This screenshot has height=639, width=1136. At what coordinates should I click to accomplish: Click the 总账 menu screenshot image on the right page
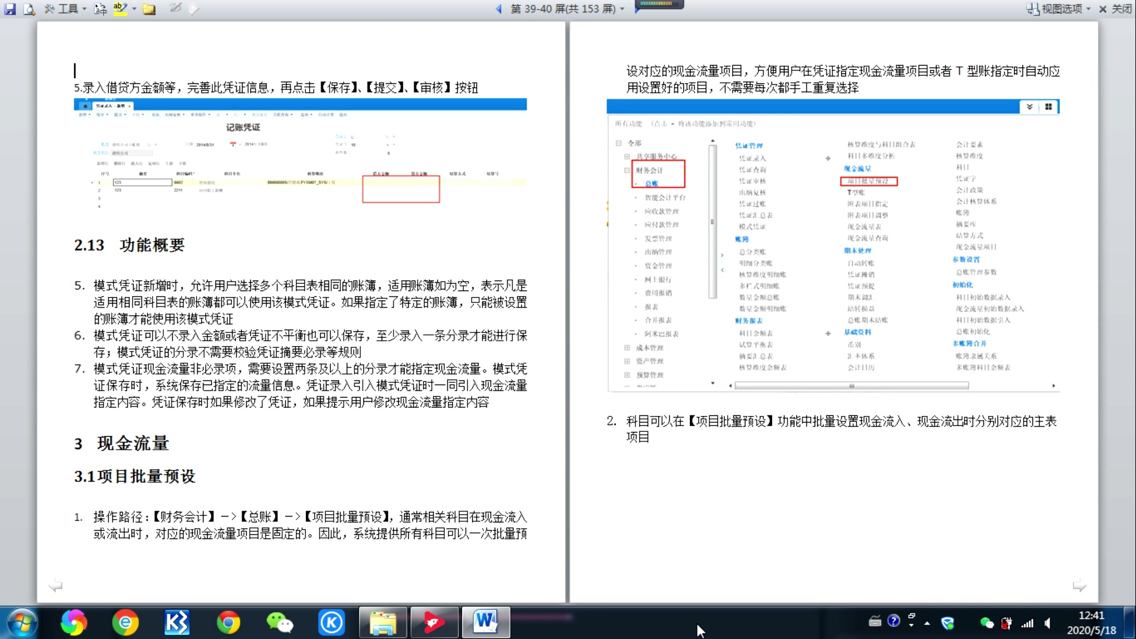point(833,246)
